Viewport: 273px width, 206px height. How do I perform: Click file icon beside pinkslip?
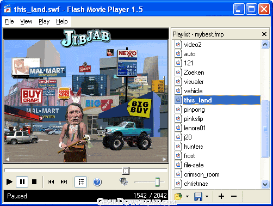click(x=178, y=119)
